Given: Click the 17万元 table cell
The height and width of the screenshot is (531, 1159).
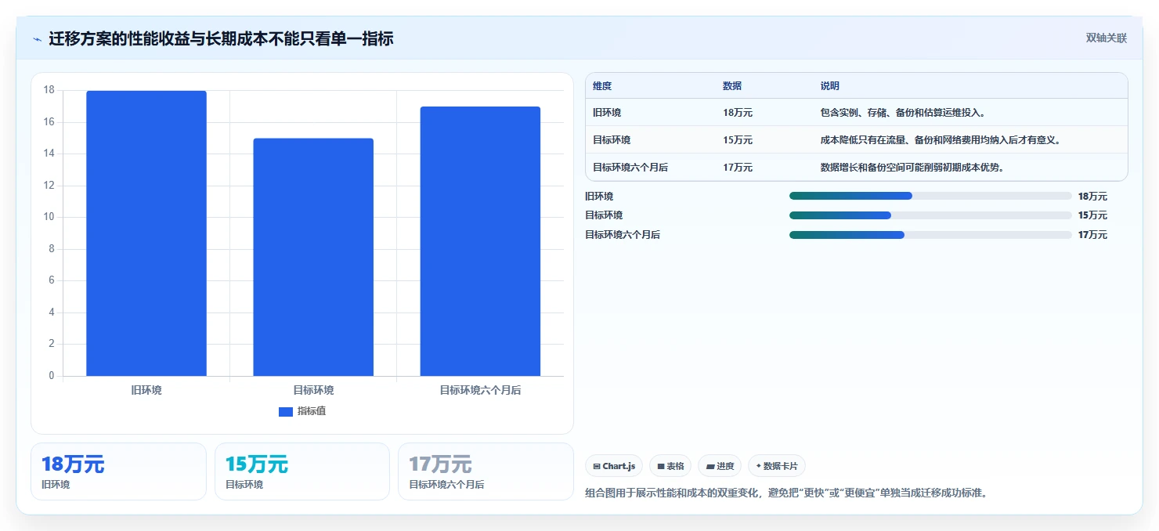Looking at the screenshot, I should pos(738,168).
